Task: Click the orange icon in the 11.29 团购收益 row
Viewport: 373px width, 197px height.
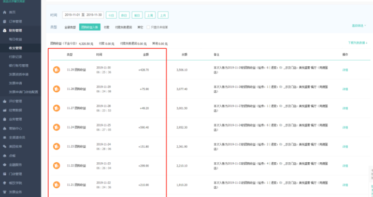Action: click(56, 69)
